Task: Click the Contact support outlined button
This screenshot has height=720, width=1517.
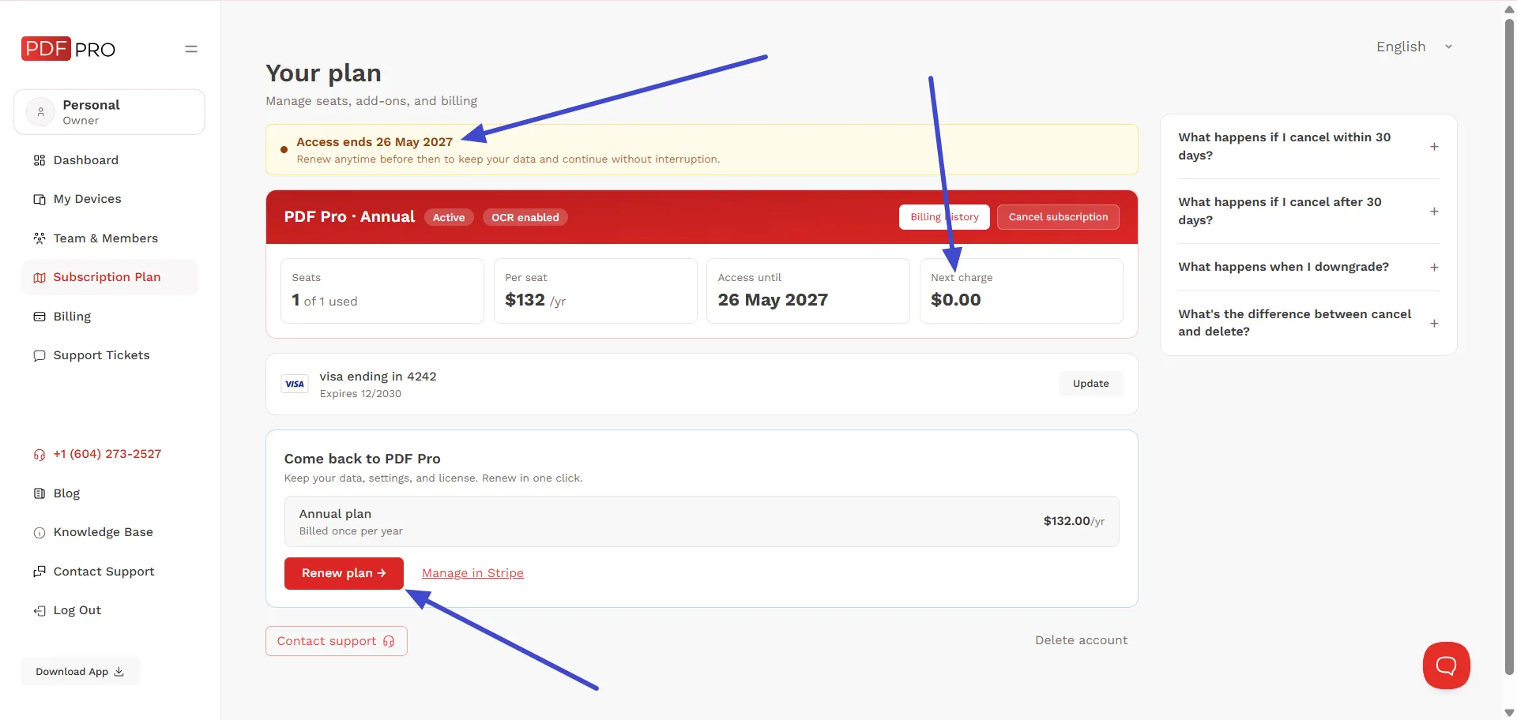Action: [336, 641]
